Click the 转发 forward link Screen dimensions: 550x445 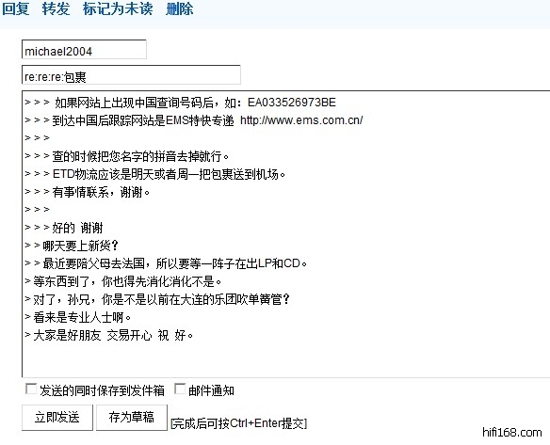[x=56, y=8]
